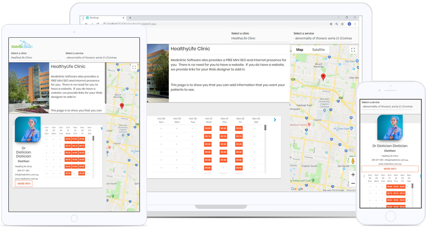Open 'Select a service' dropdown on laptop
Screen dimensions: 426x227
click(x=322, y=38)
